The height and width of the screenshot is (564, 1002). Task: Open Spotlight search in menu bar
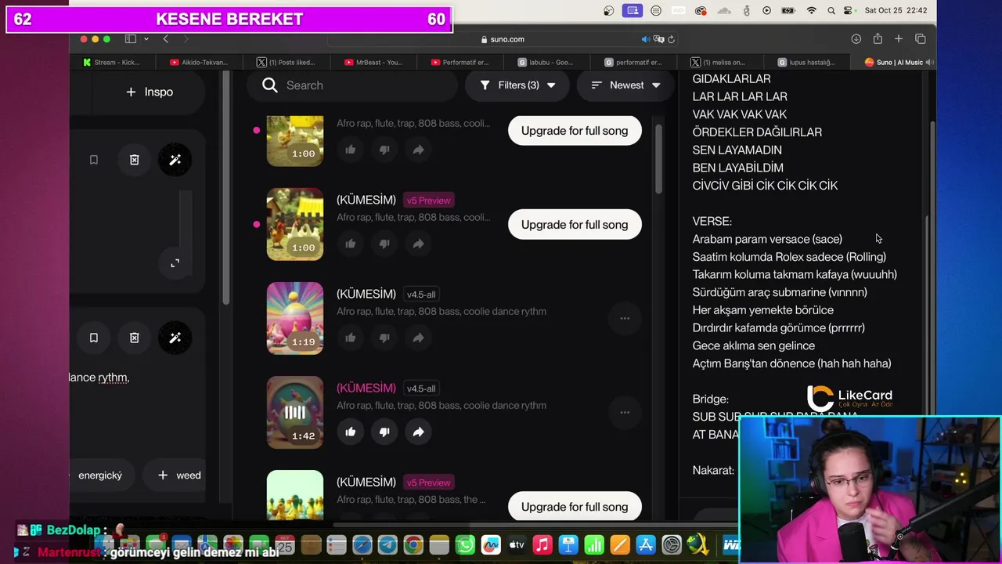[x=831, y=10]
